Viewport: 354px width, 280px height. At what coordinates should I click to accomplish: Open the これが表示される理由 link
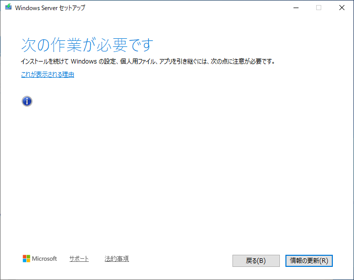pos(47,75)
